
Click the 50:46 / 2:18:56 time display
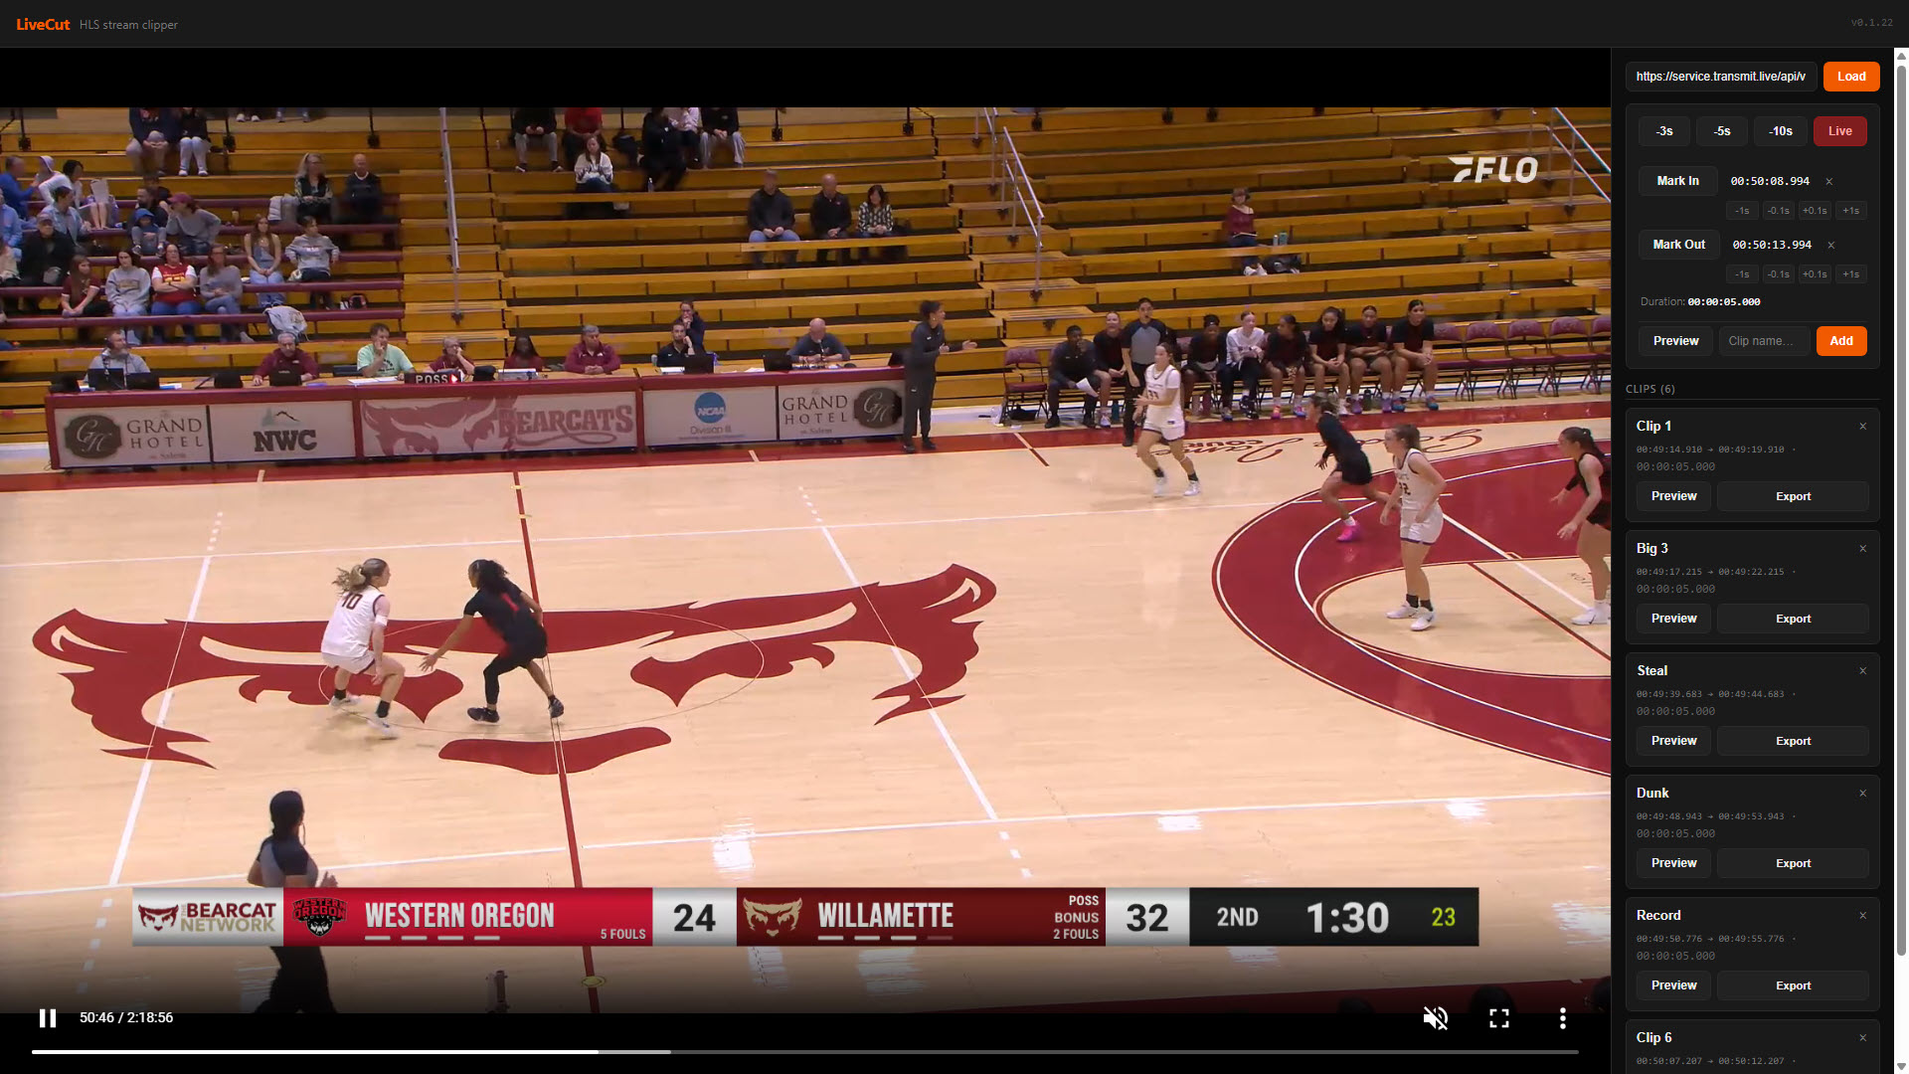tap(126, 1017)
